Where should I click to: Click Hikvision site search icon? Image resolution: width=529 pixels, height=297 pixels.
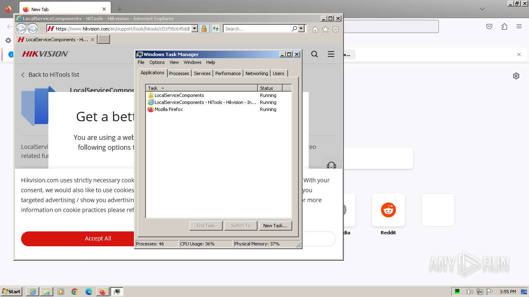tap(315, 54)
